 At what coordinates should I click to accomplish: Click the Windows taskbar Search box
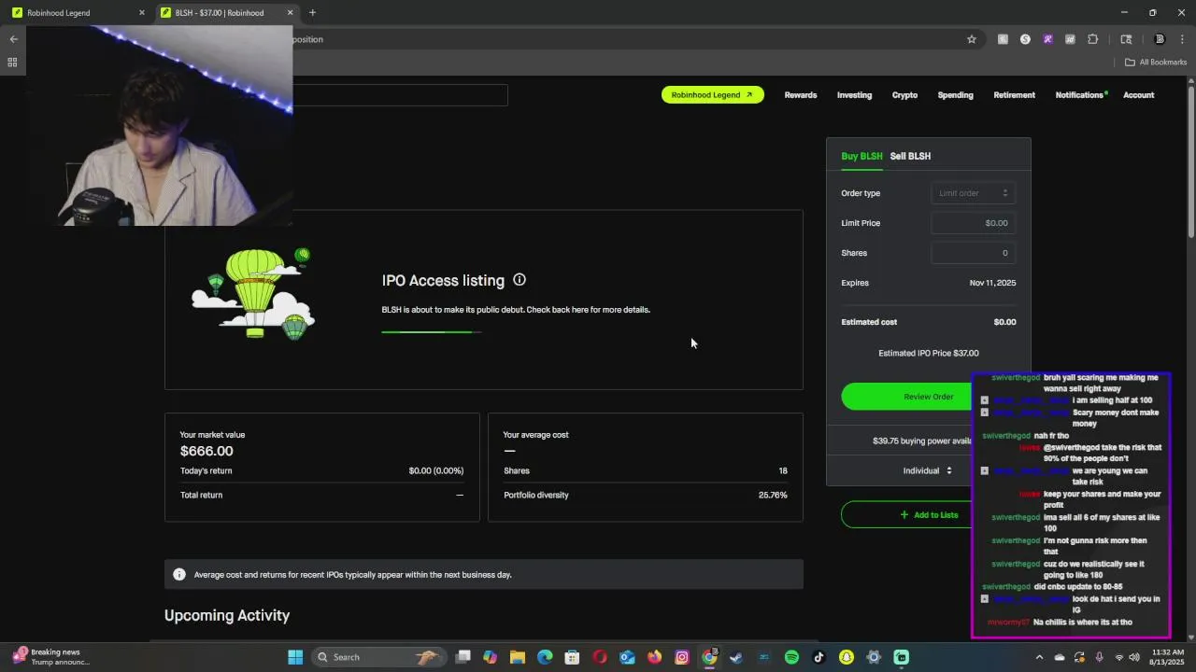pos(378,657)
